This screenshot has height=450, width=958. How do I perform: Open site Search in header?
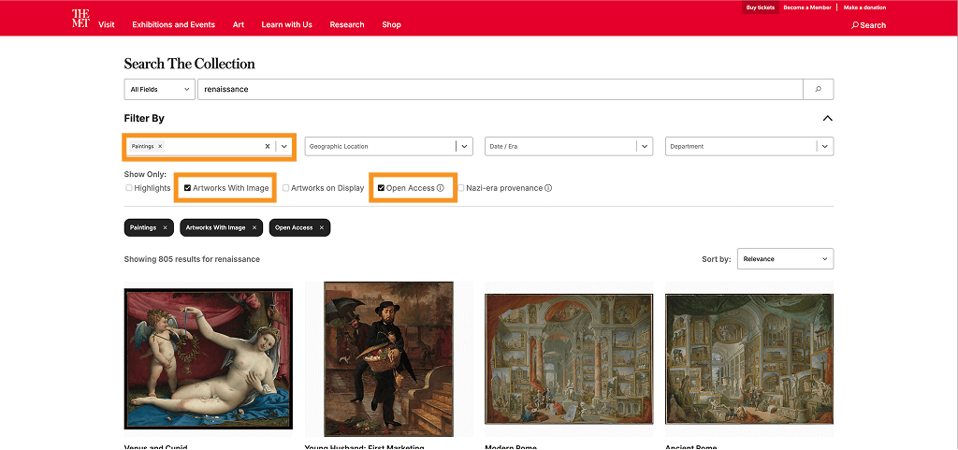tap(868, 25)
